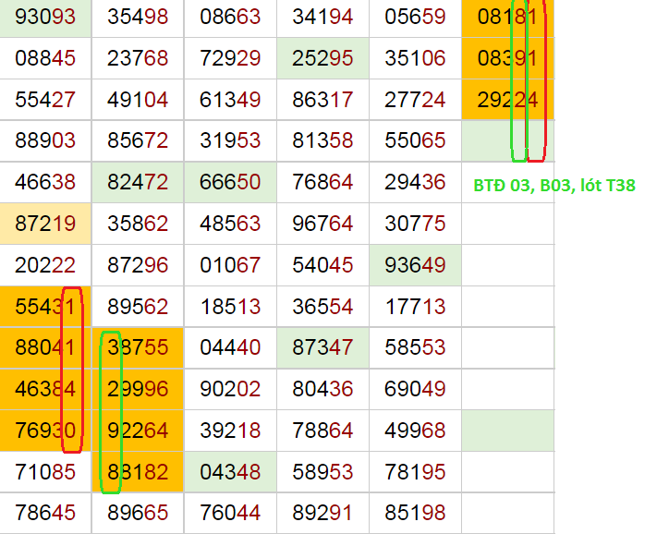The image size is (657, 534).
Task: Select the orange cell 88182
Action: 138,473
